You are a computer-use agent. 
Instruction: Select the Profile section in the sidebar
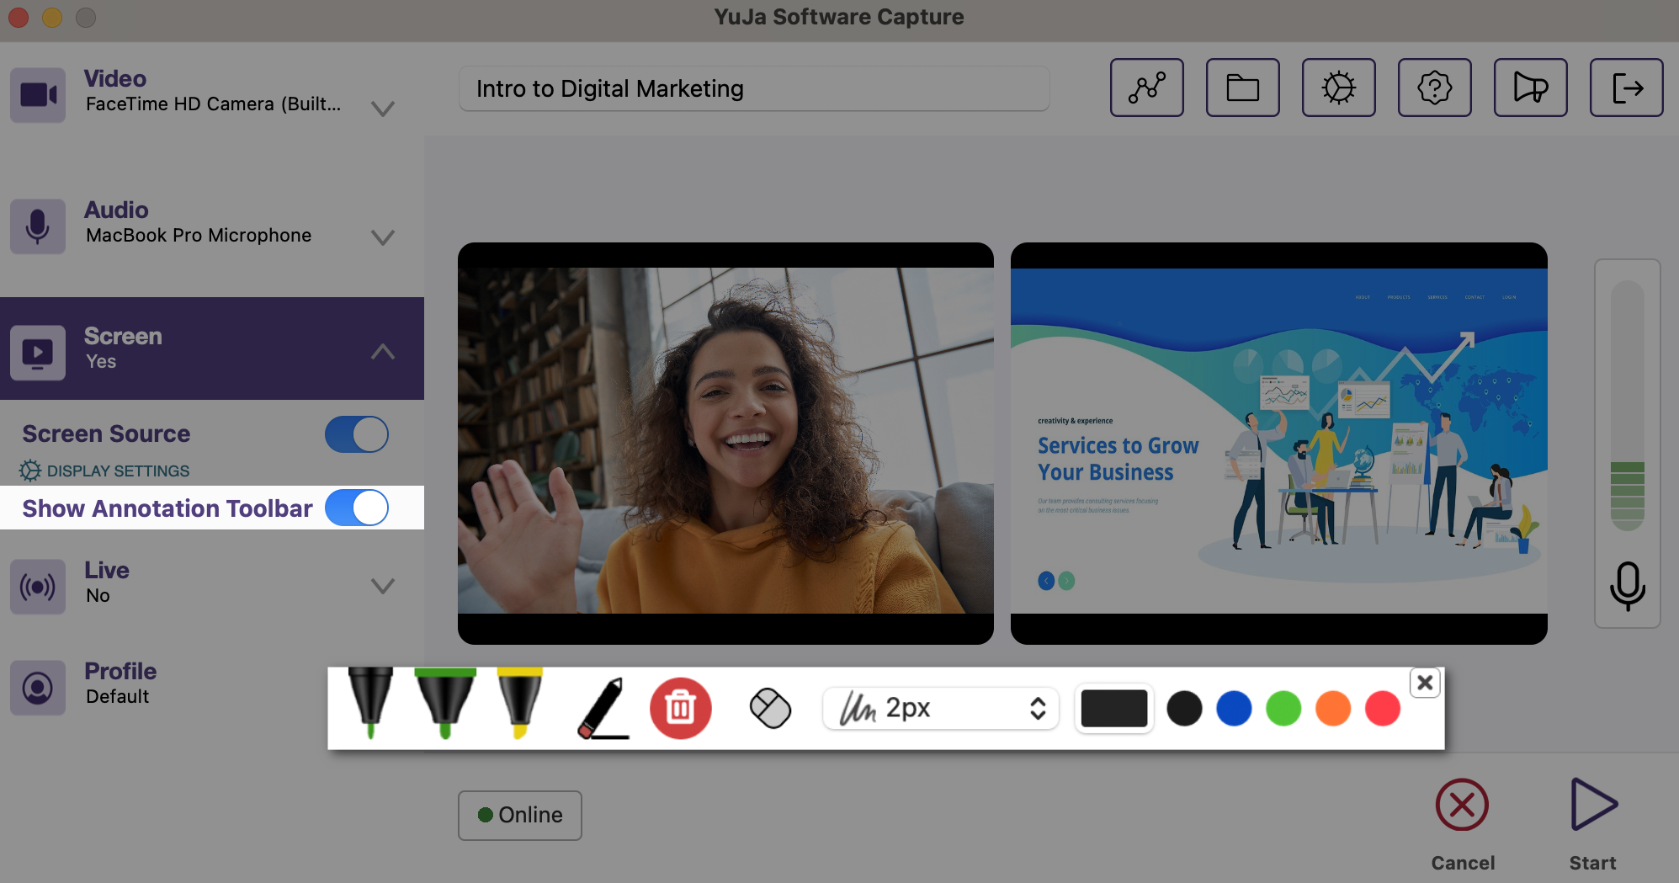pos(120,682)
